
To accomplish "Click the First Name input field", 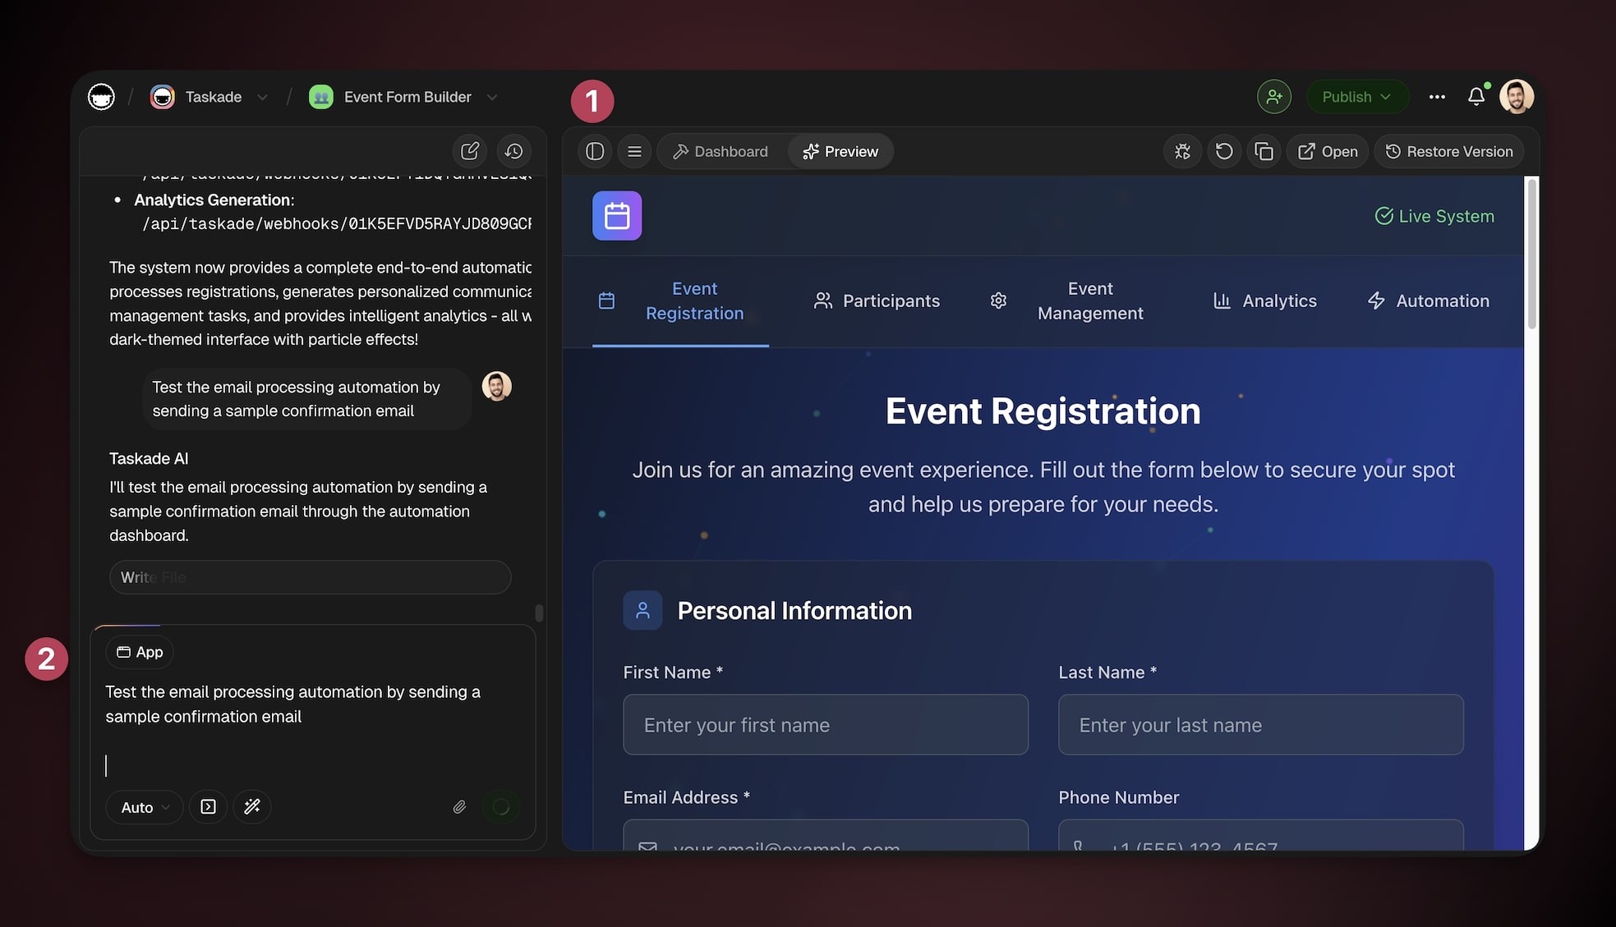I will [x=825, y=725].
